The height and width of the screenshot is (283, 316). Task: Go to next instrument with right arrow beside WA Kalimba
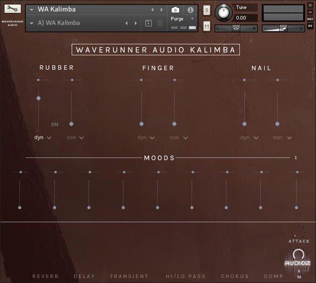[161, 10]
